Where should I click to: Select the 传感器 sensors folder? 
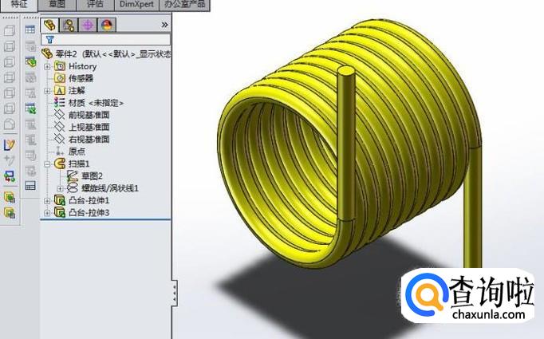(74, 78)
